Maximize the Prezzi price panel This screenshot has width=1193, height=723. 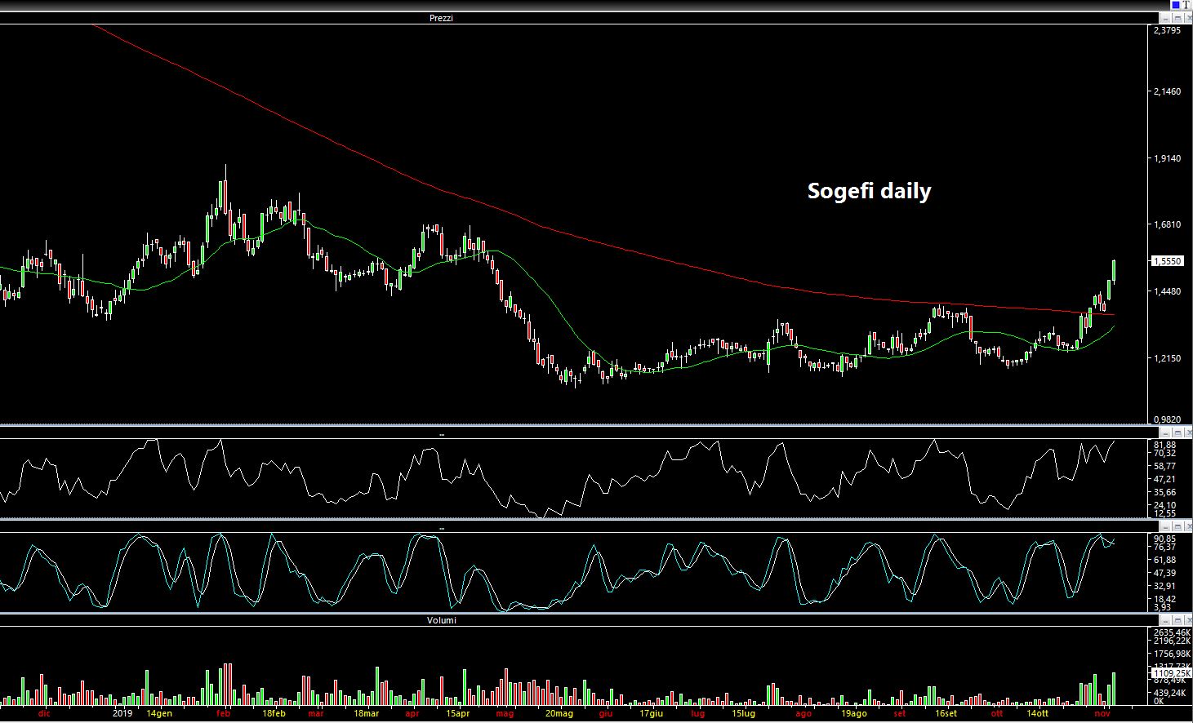coord(1176,18)
